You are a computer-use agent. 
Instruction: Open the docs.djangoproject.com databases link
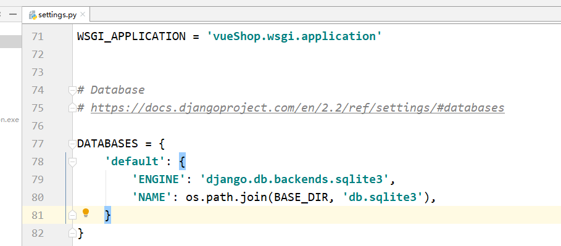[x=297, y=108]
